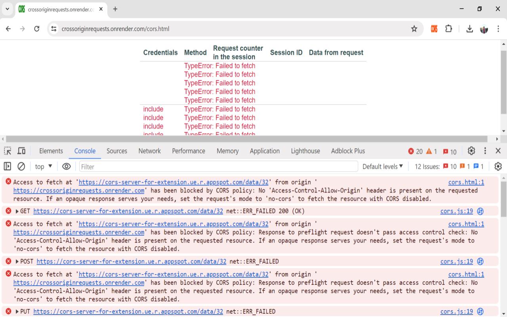Click the CORS extension icon in toolbar
507x317 pixels.
coord(434,29)
